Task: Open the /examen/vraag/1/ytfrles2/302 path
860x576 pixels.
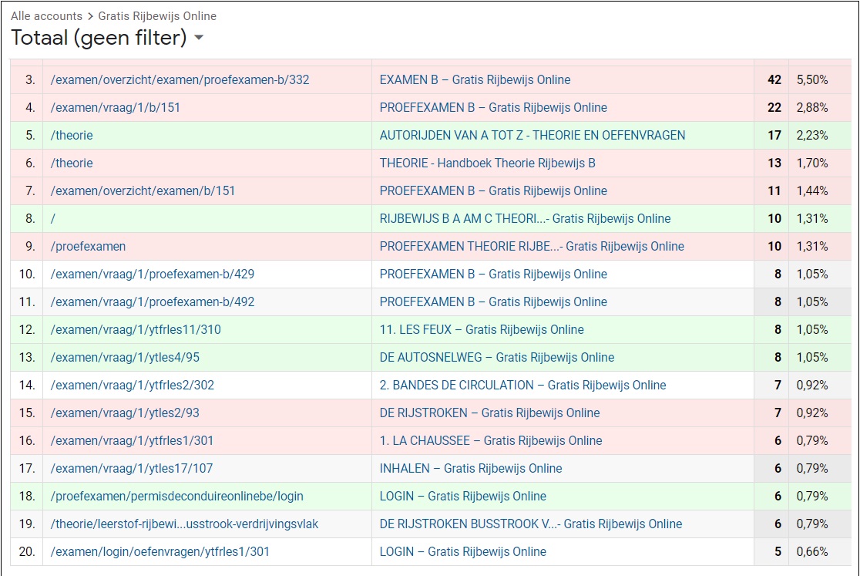Action: point(133,385)
